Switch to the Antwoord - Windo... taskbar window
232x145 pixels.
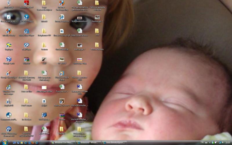pyautogui.click(x=88, y=143)
